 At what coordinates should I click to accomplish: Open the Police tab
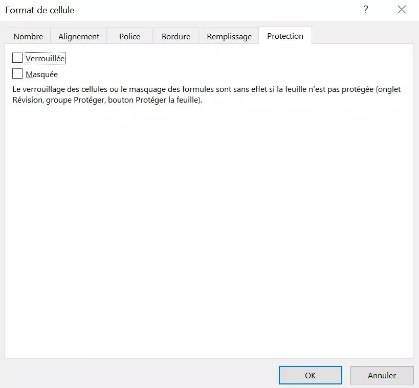(129, 36)
